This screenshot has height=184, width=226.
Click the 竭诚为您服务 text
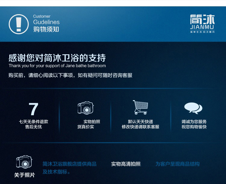[x=194, y=122]
